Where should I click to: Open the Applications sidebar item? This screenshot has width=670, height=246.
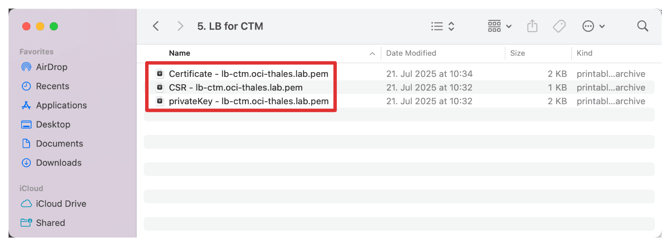(54, 105)
